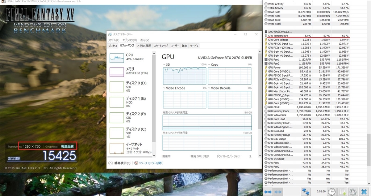Select the GPU Memory Clock row
371x196 pixels.
click(307, 111)
